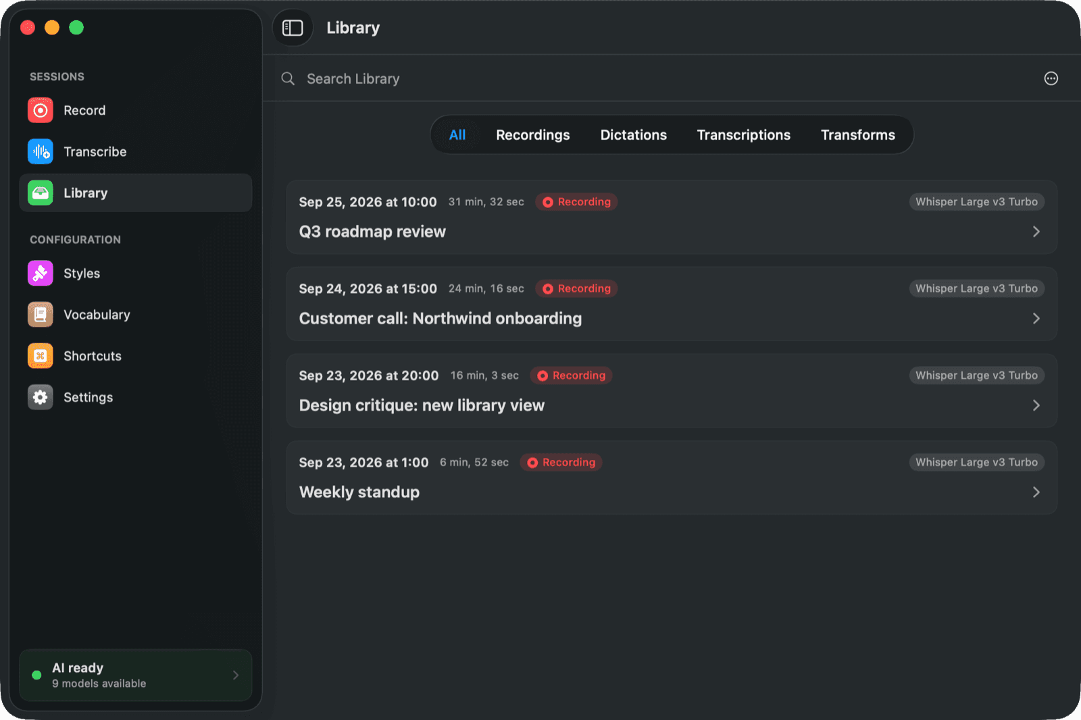Click the date Sep 23, 2026 at 1:00
1081x720 pixels.
[364, 463]
